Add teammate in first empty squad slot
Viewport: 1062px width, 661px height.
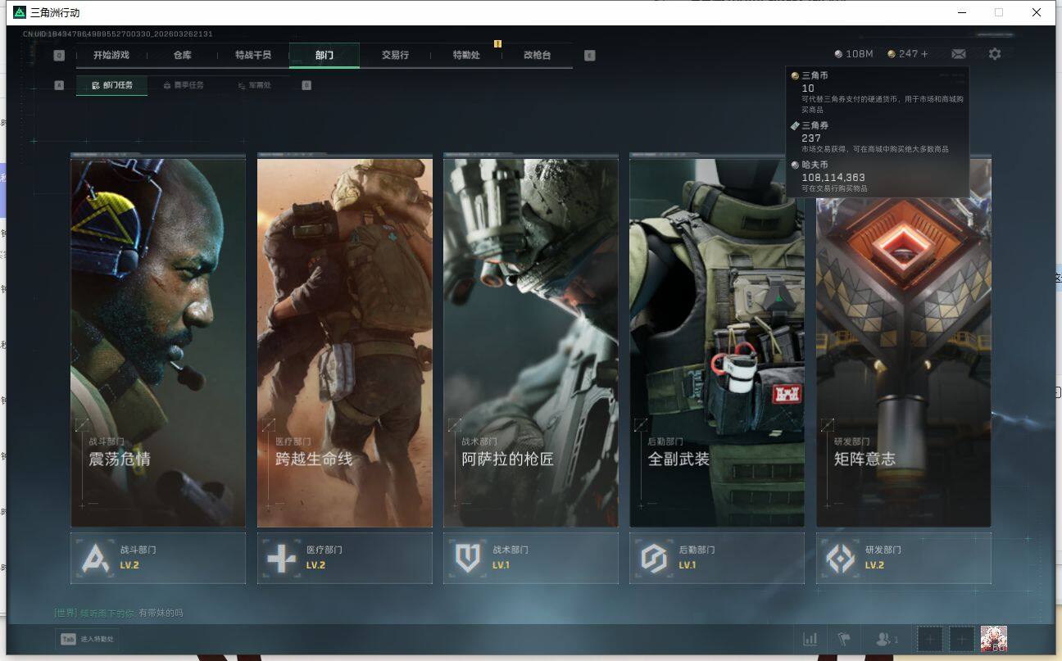[929, 639]
